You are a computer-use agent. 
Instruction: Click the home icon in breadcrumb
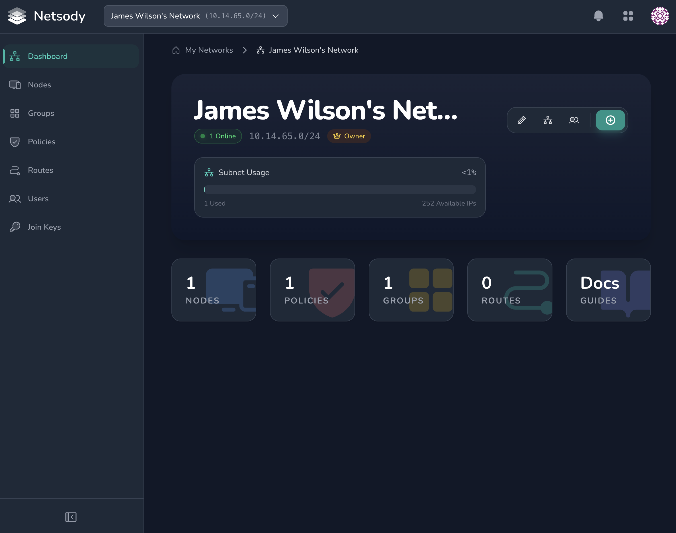coord(176,50)
